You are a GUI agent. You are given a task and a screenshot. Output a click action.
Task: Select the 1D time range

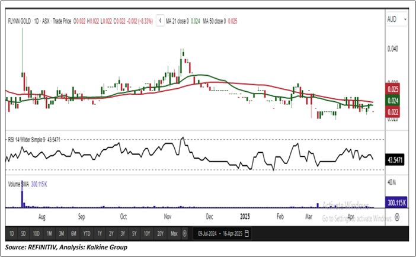(11, 233)
